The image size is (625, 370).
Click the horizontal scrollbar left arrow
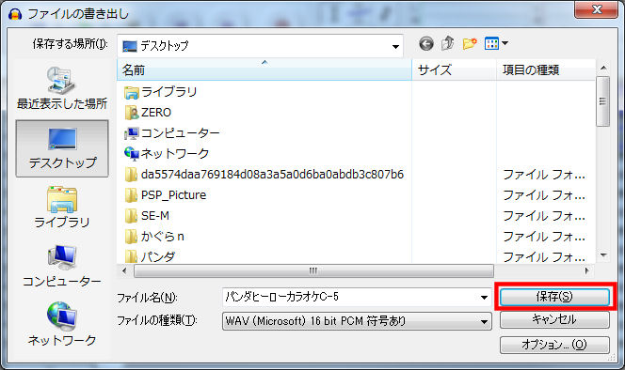[124, 271]
